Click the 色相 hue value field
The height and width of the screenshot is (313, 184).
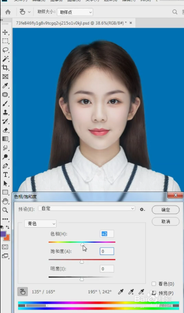(x=107, y=234)
